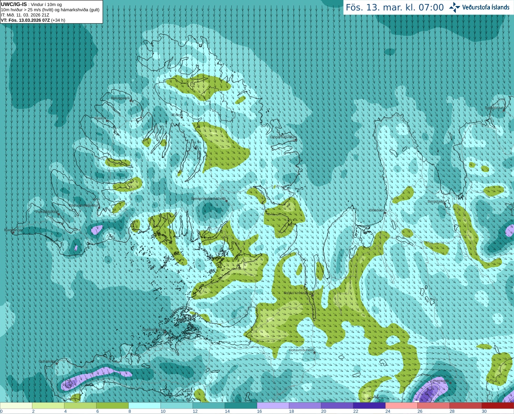Select the Fös. 13. mar. kl. 07:00 timestamp

pyautogui.click(x=395, y=8)
